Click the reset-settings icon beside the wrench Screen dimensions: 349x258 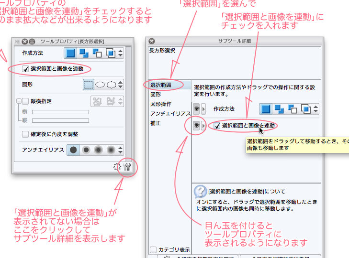(x=117, y=167)
